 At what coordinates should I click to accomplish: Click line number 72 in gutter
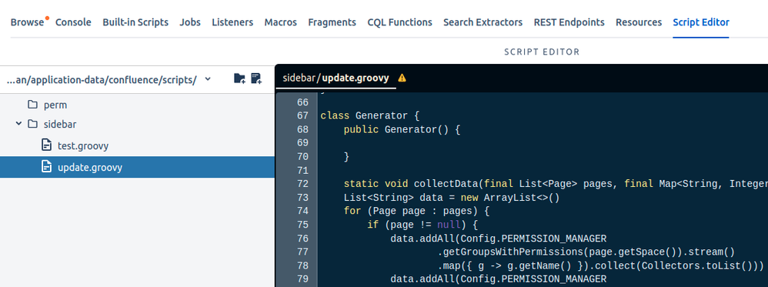click(x=302, y=184)
